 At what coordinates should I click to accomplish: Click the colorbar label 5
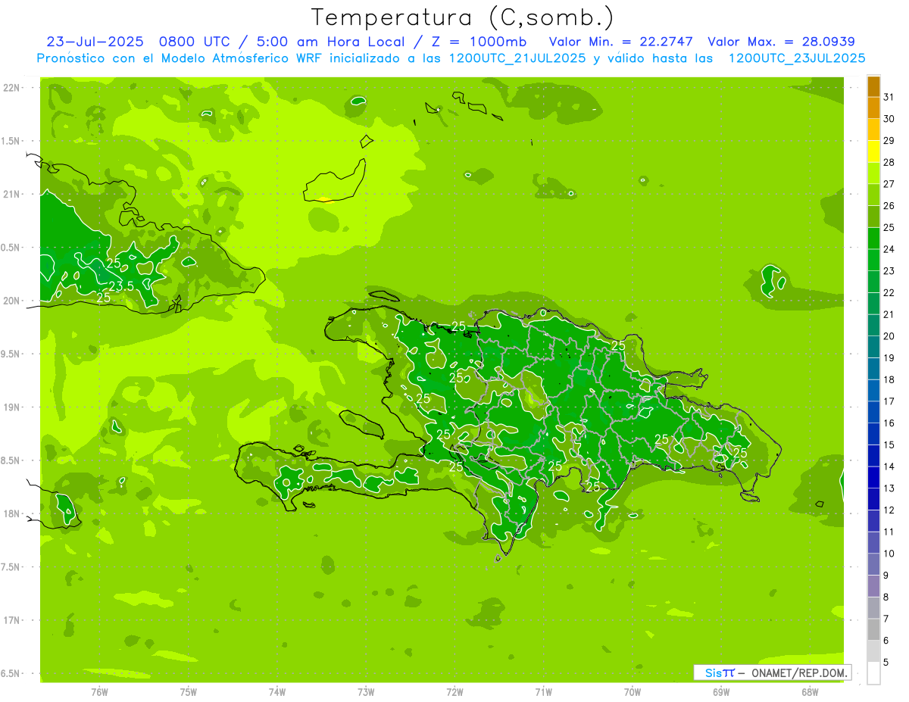coord(886,663)
